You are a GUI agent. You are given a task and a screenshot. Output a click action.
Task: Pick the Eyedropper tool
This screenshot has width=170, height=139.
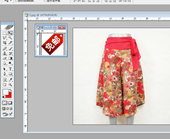coord(10,80)
